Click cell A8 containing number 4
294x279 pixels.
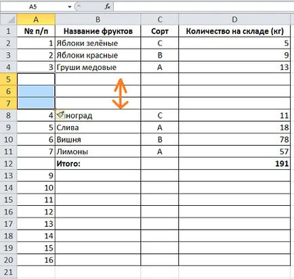(36, 115)
